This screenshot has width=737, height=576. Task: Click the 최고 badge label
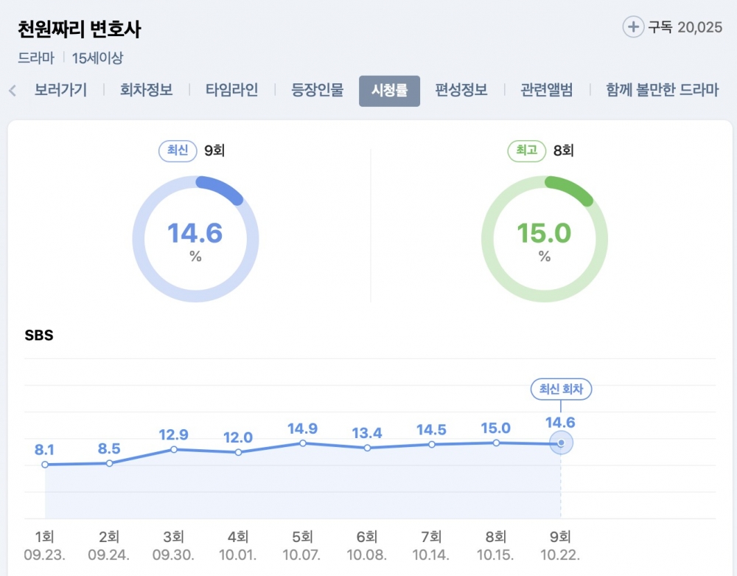[x=526, y=151]
